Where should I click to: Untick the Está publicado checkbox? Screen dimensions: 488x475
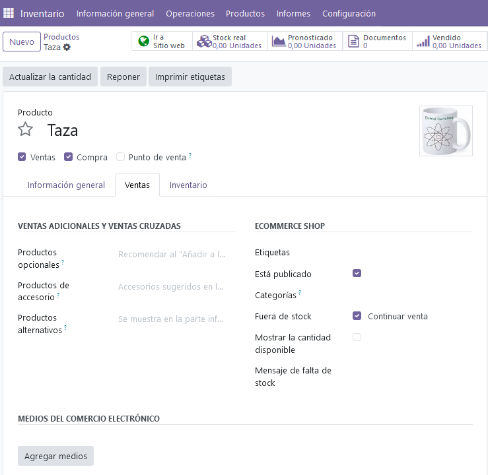coord(357,273)
